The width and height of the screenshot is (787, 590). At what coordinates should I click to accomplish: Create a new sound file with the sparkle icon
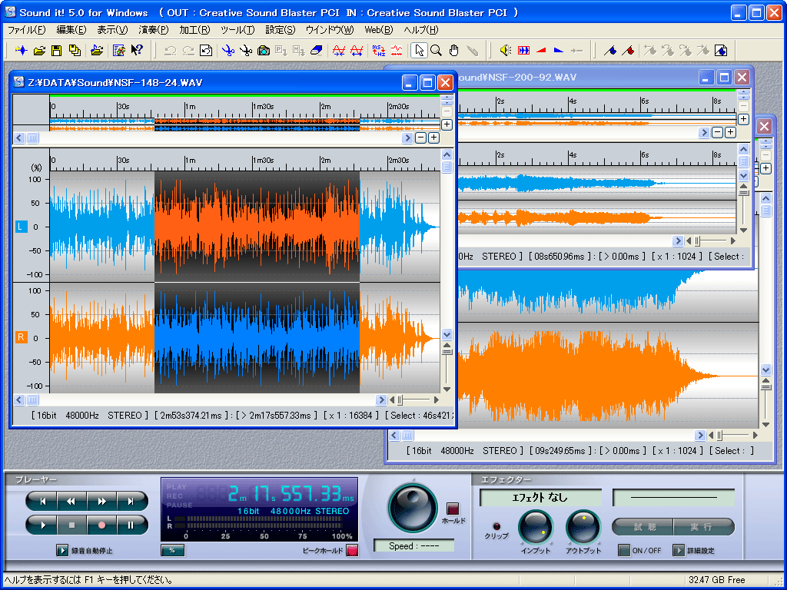click(22, 50)
